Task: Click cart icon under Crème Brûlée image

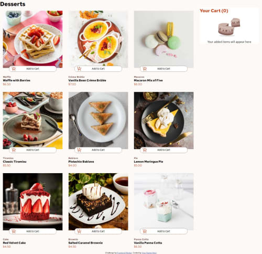Action: pos(79,69)
